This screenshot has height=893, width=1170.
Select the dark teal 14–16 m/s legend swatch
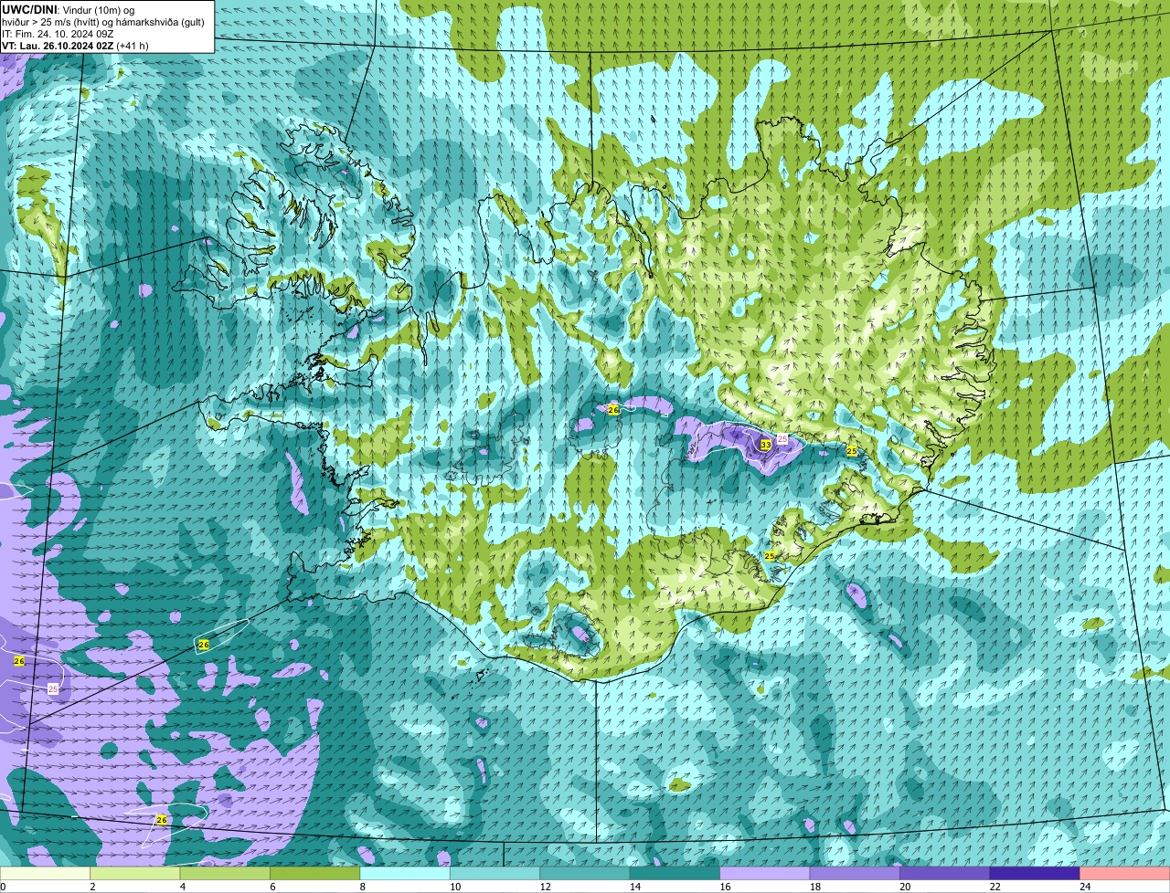[x=675, y=873]
